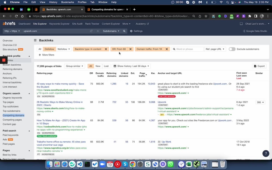Open Finder from the dock
The height and width of the screenshot is (170, 272).
50,164
